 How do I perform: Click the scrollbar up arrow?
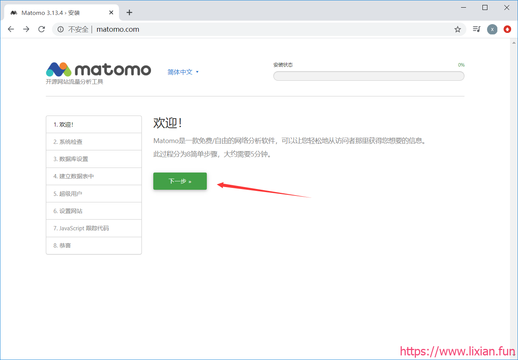pyautogui.click(x=514, y=42)
